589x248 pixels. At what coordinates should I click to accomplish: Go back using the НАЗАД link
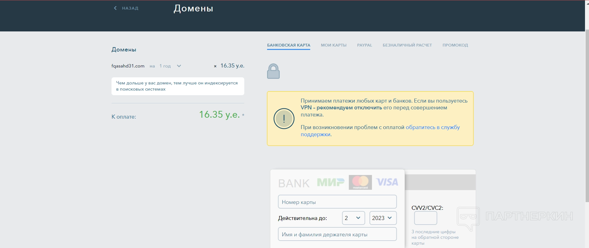pos(130,8)
